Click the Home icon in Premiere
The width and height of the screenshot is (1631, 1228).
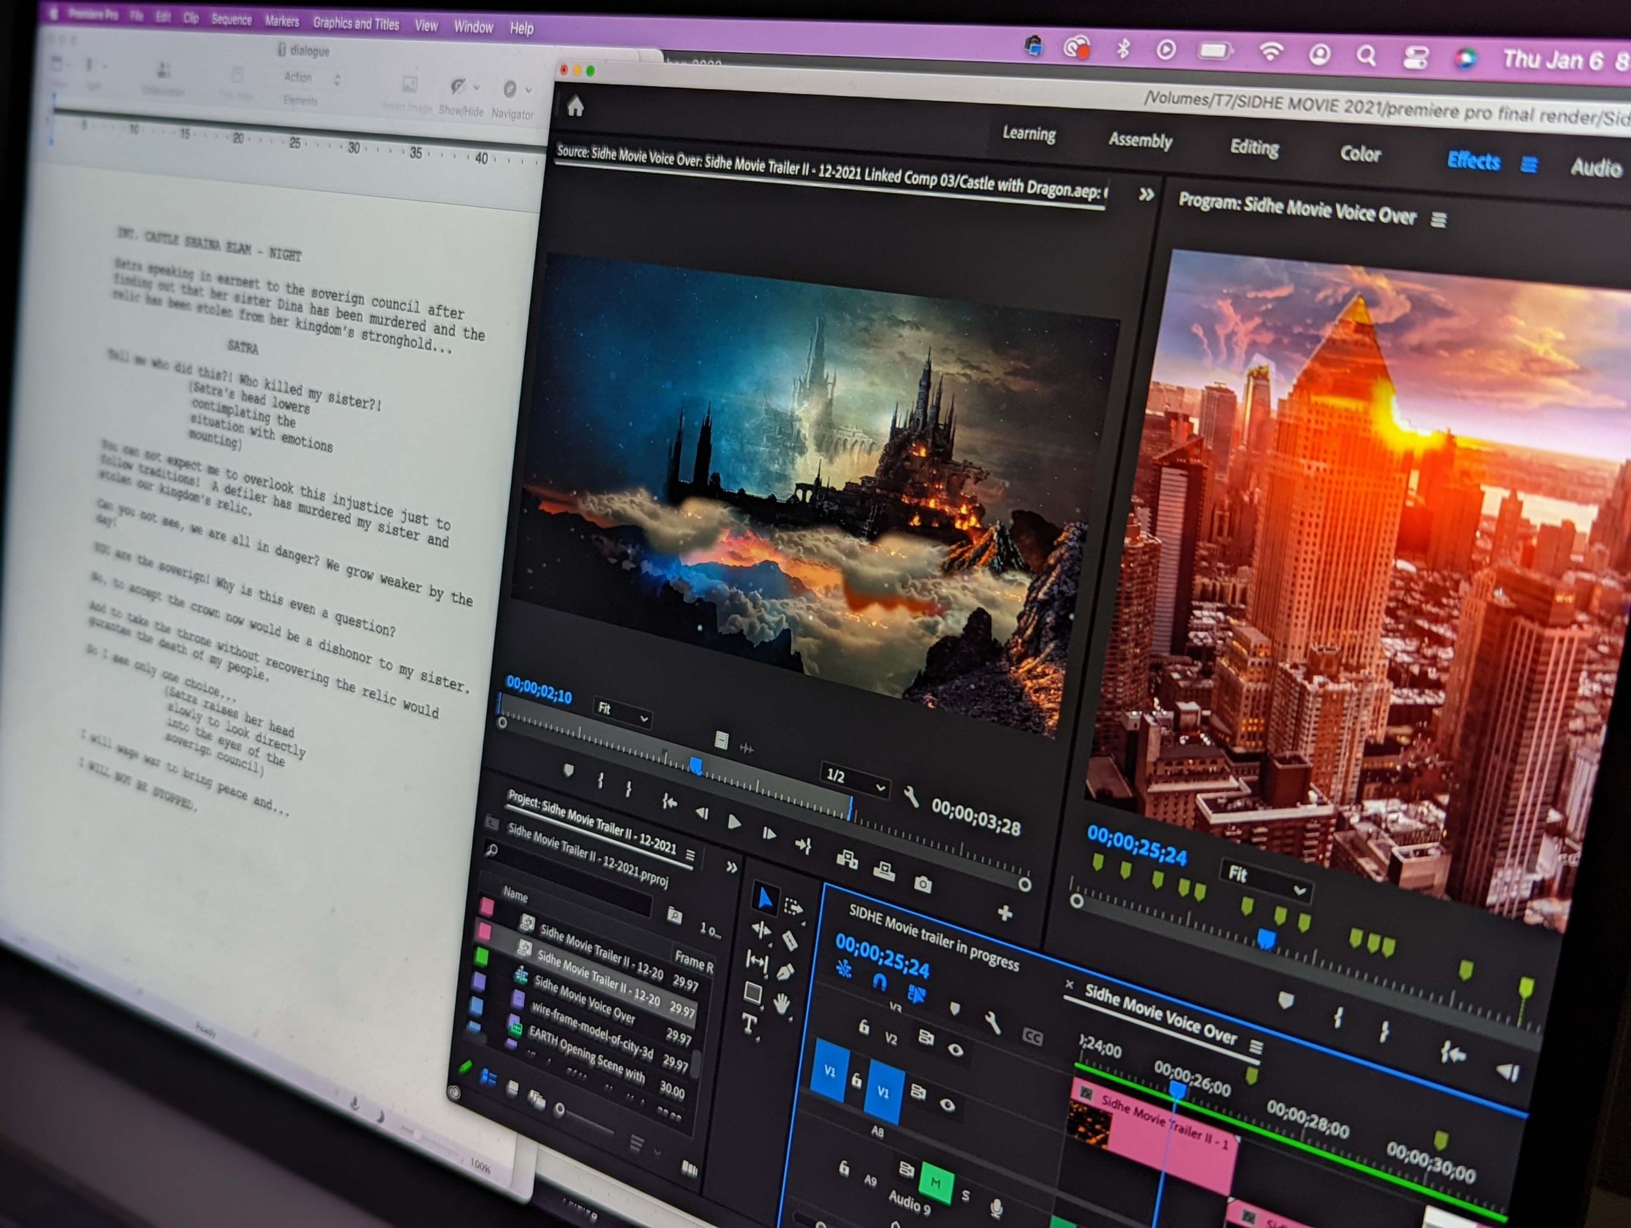click(575, 108)
